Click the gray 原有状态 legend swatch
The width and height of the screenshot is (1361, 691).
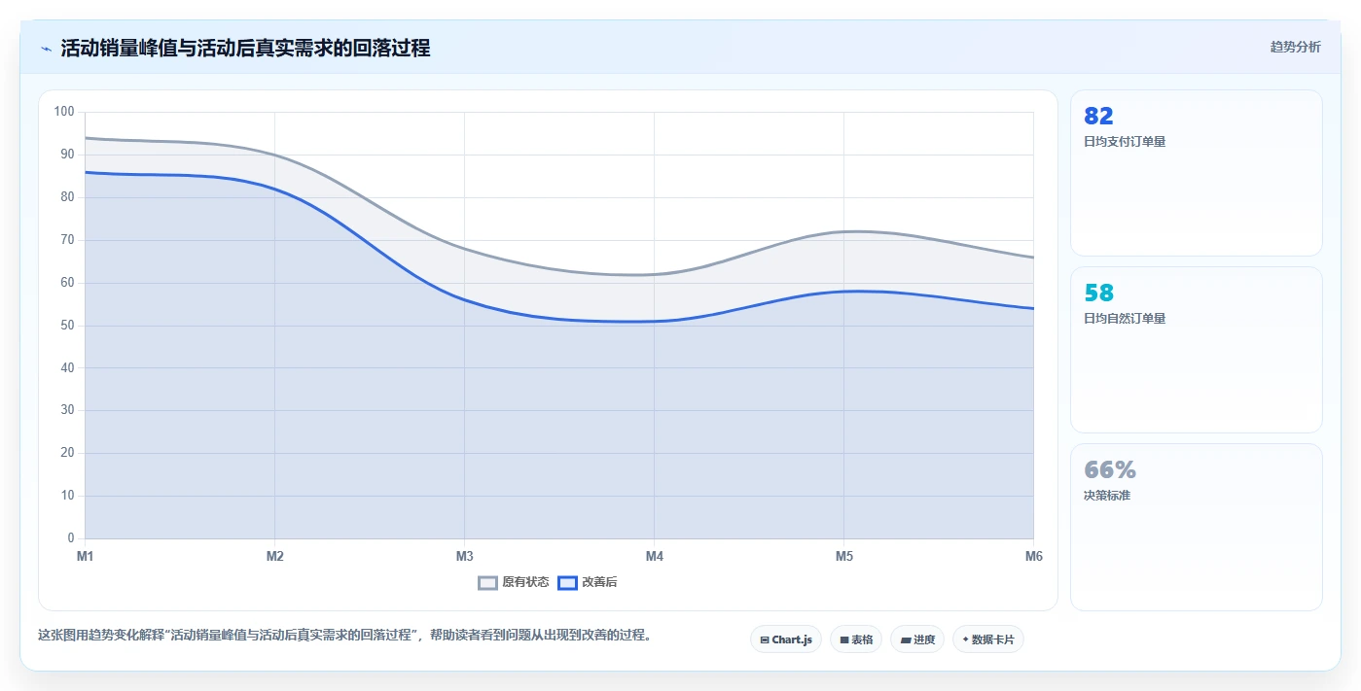(x=487, y=582)
